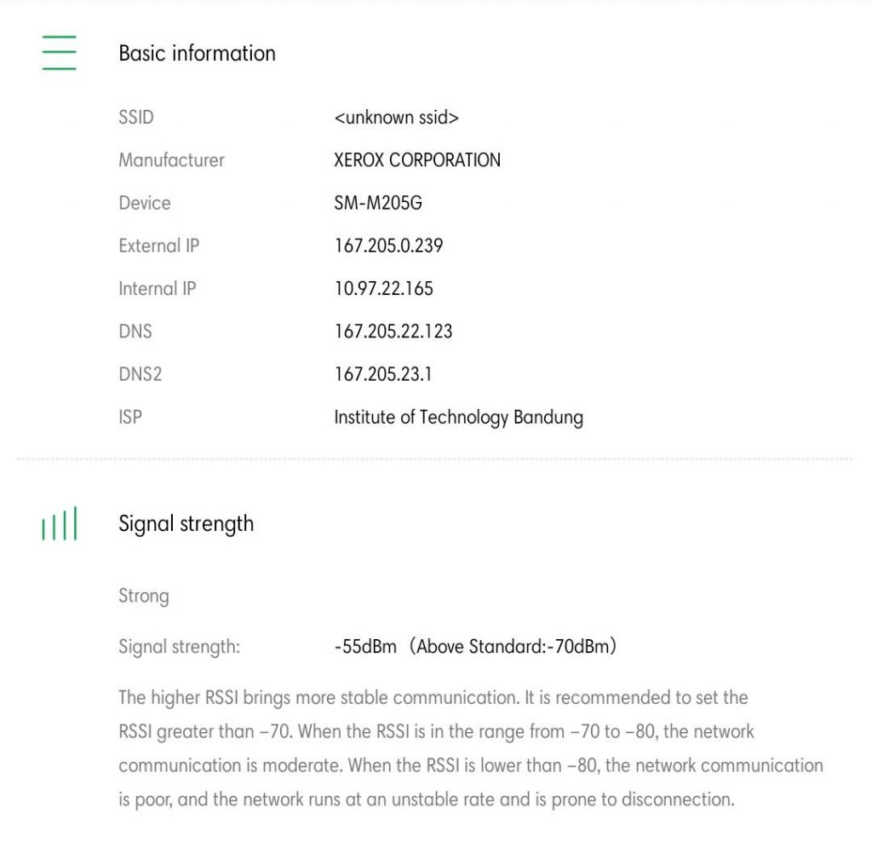The image size is (872, 842).
Task: Click the External IP field label
Action: 158,246
